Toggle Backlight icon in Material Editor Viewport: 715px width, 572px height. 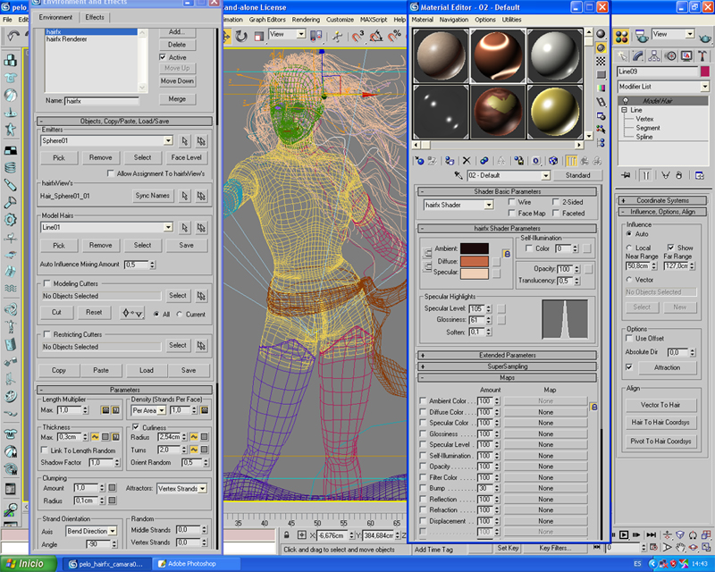click(601, 47)
